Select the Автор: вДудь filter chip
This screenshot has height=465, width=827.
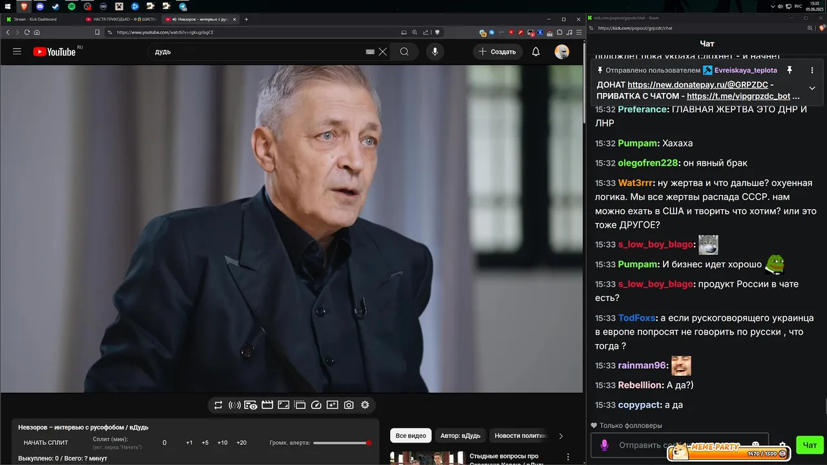click(460, 436)
